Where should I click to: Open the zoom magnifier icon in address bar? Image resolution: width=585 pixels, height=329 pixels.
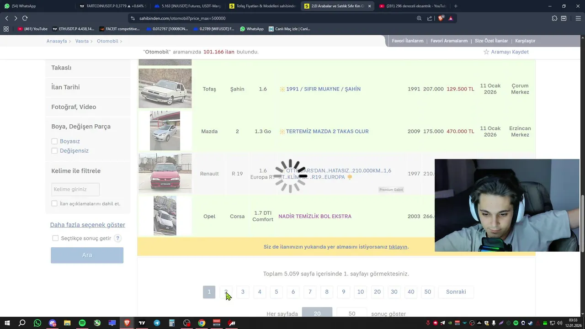point(419,18)
